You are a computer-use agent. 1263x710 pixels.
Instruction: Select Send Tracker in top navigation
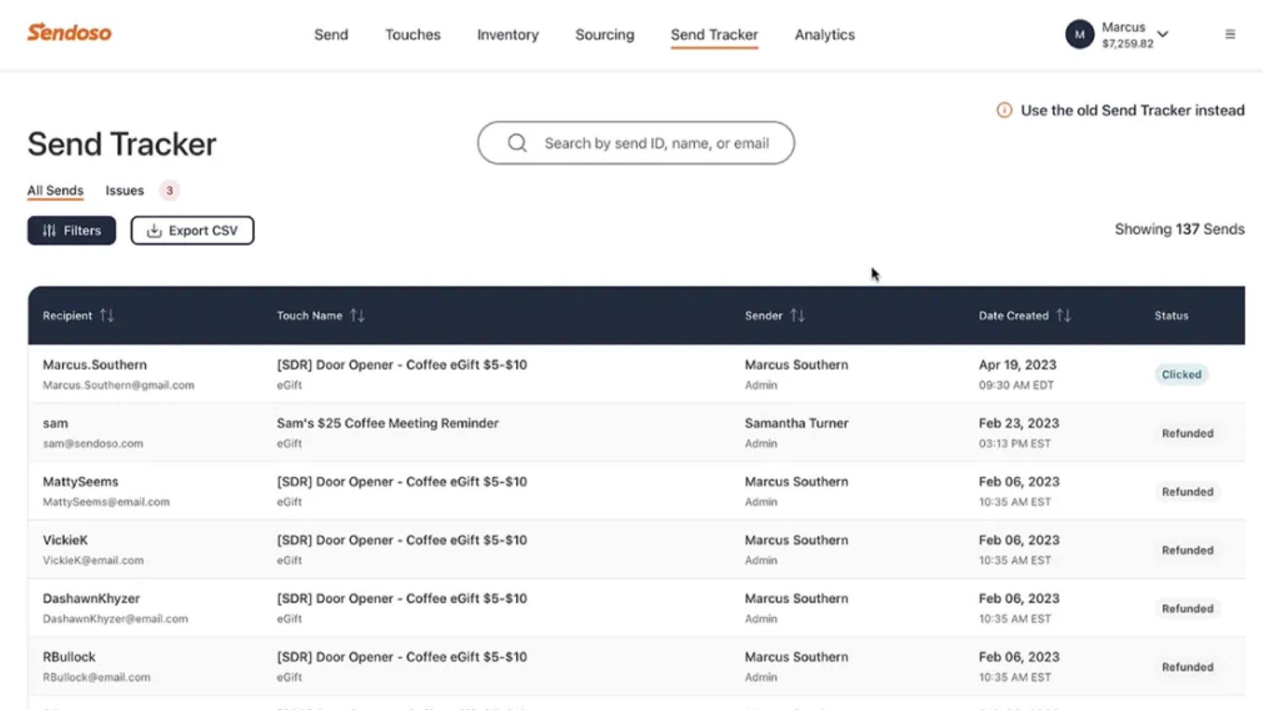point(714,35)
